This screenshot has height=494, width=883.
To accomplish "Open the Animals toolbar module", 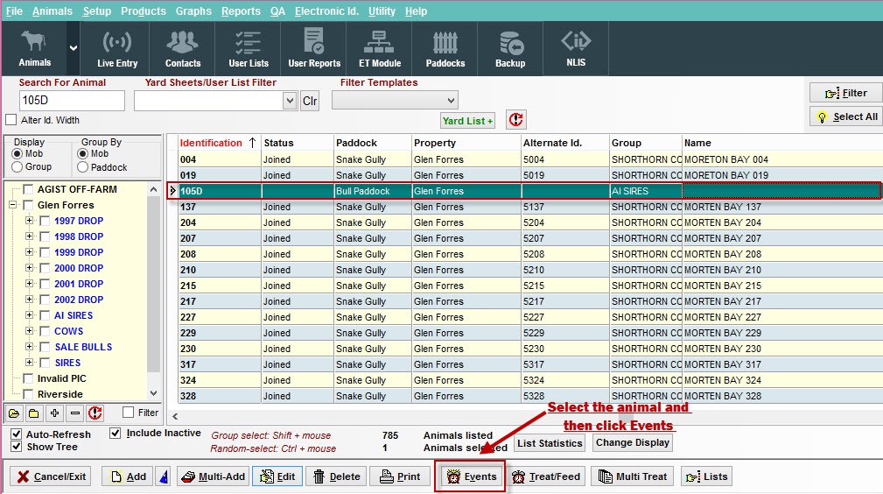I will [34, 49].
